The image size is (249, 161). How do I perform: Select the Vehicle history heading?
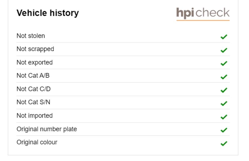tap(48, 13)
